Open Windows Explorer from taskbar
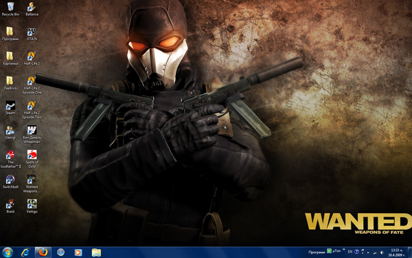 click(x=96, y=252)
